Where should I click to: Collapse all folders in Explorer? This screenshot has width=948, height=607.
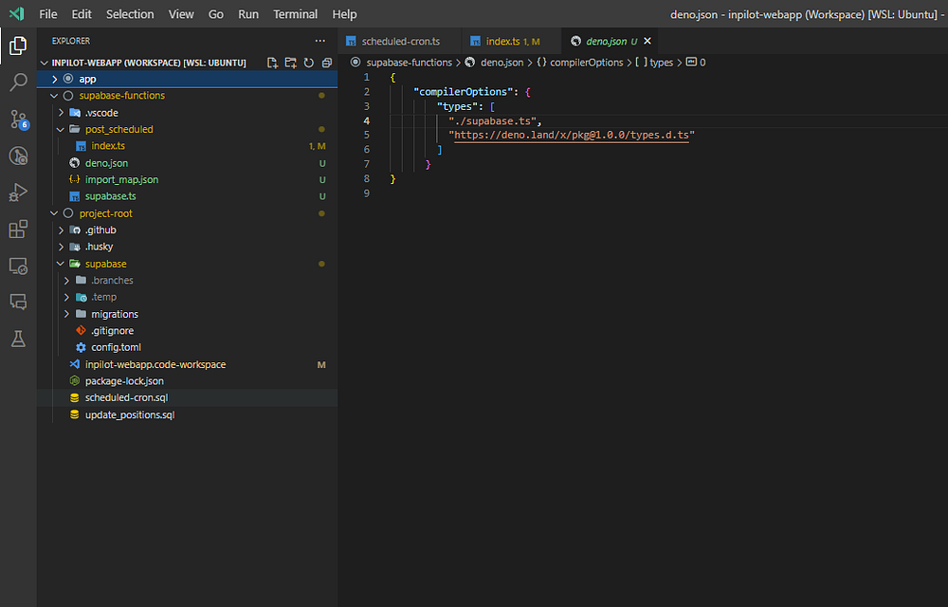coord(326,63)
